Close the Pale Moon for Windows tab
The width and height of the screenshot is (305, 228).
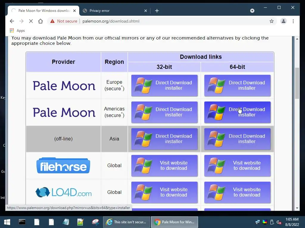point(74,11)
